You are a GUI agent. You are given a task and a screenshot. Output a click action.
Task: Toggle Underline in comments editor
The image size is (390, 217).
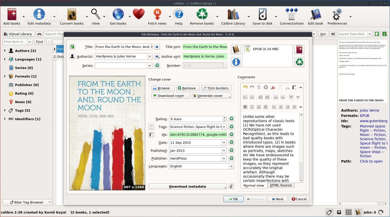259,107
